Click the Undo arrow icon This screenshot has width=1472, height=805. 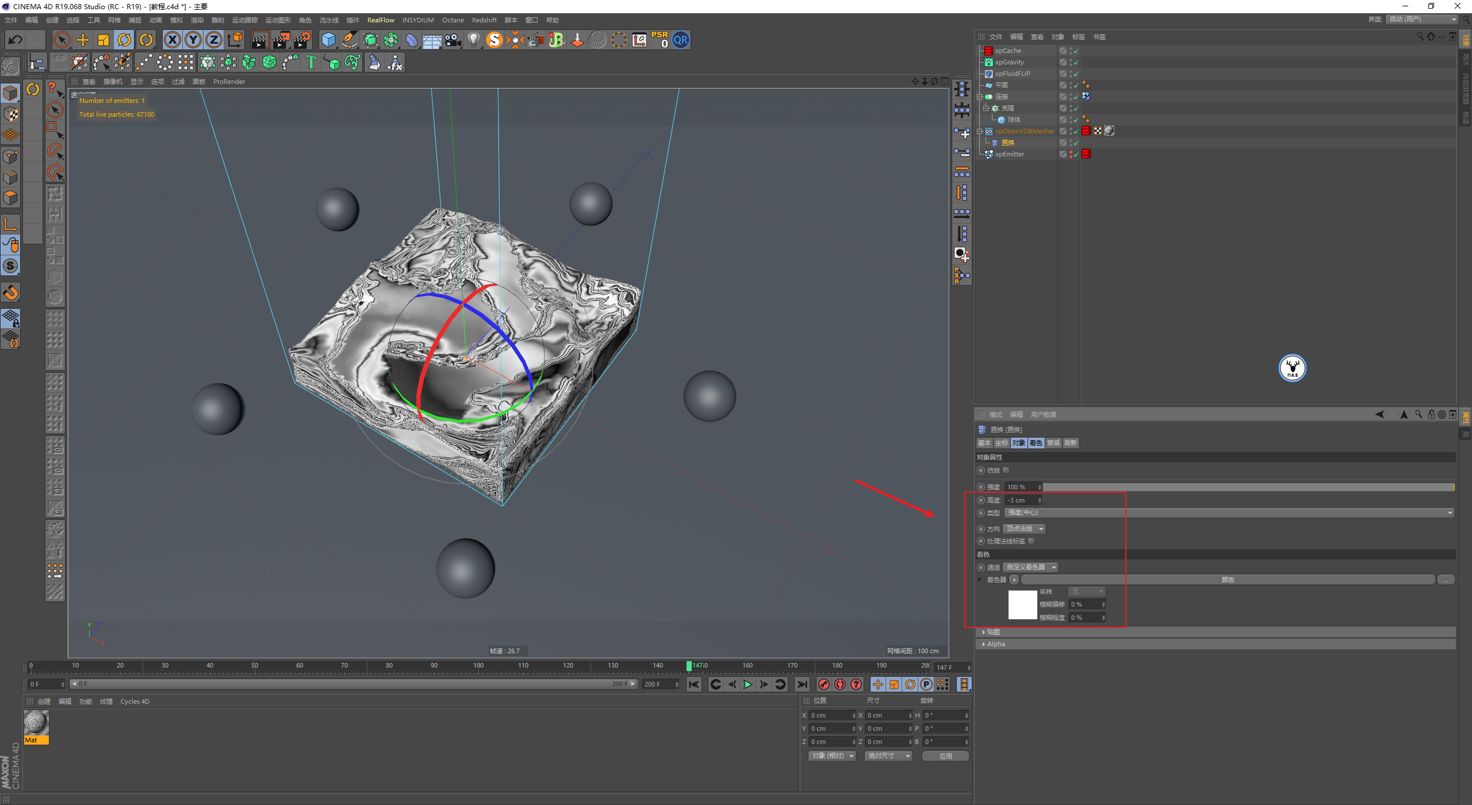coord(16,40)
